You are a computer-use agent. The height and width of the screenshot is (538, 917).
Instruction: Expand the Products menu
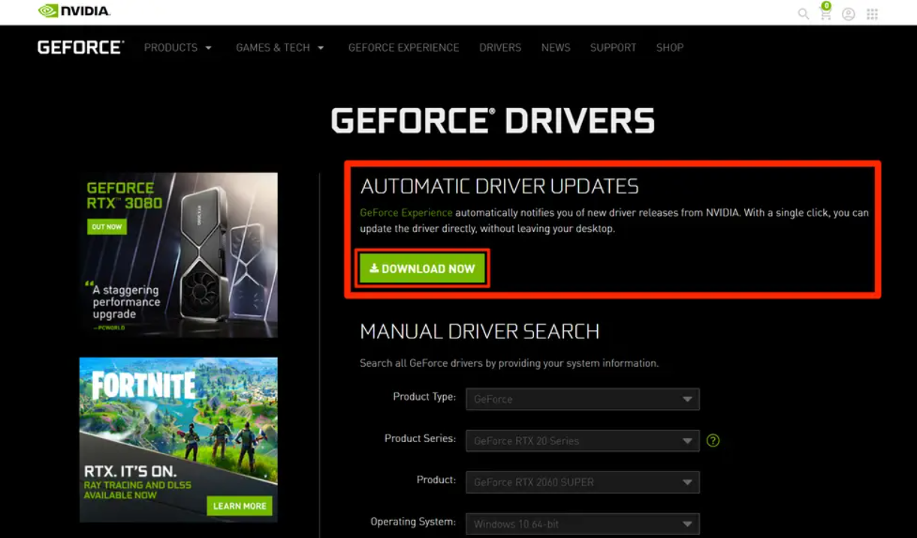point(178,47)
